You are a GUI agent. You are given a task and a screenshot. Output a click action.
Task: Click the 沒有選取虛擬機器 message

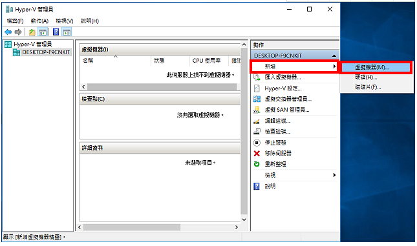click(x=200, y=115)
